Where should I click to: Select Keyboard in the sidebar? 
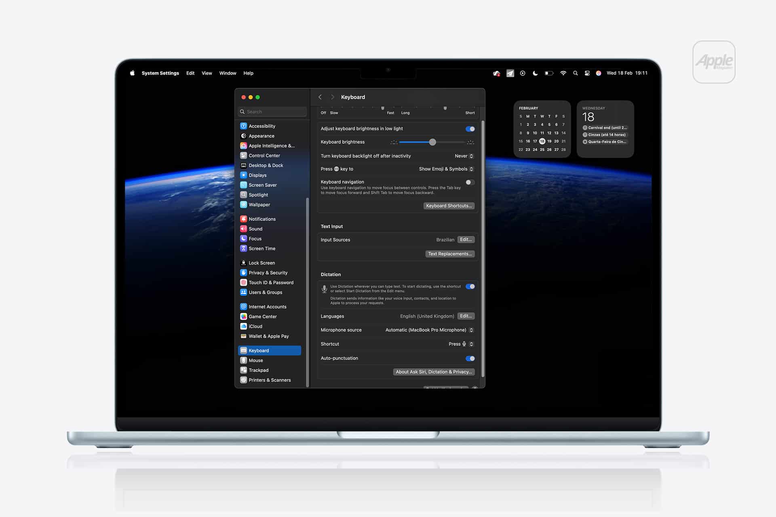270,351
